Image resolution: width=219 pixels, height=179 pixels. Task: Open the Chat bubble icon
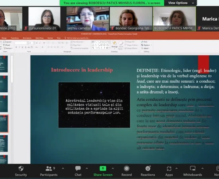click(x=78, y=168)
